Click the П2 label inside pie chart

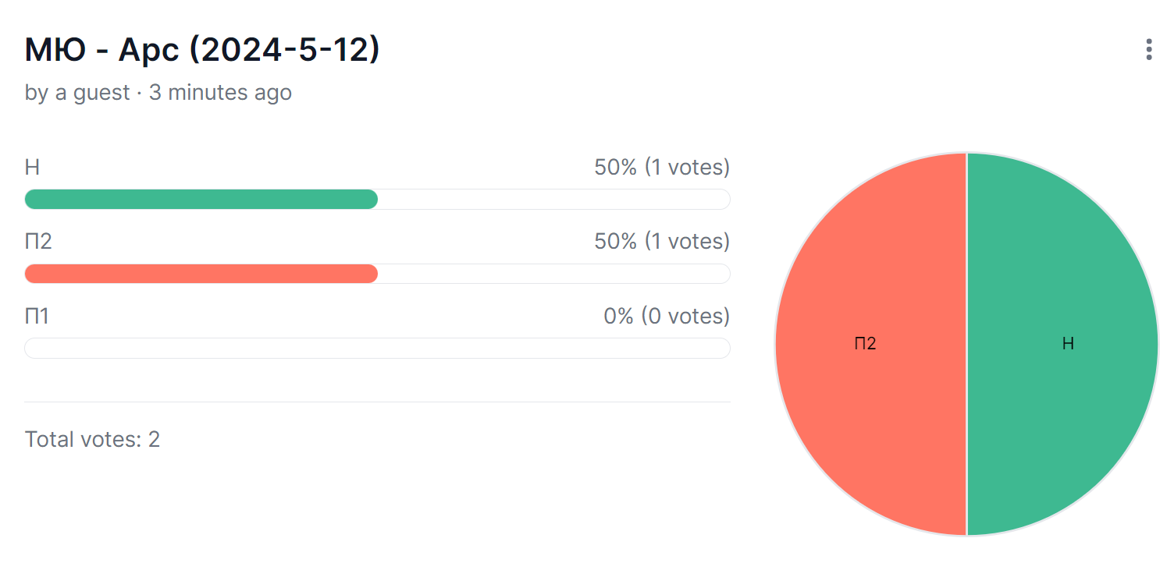point(865,344)
